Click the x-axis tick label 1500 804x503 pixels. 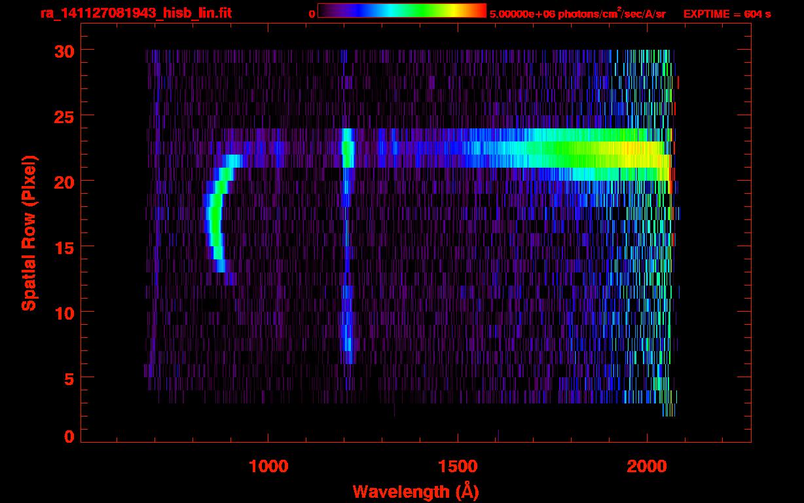point(457,466)
